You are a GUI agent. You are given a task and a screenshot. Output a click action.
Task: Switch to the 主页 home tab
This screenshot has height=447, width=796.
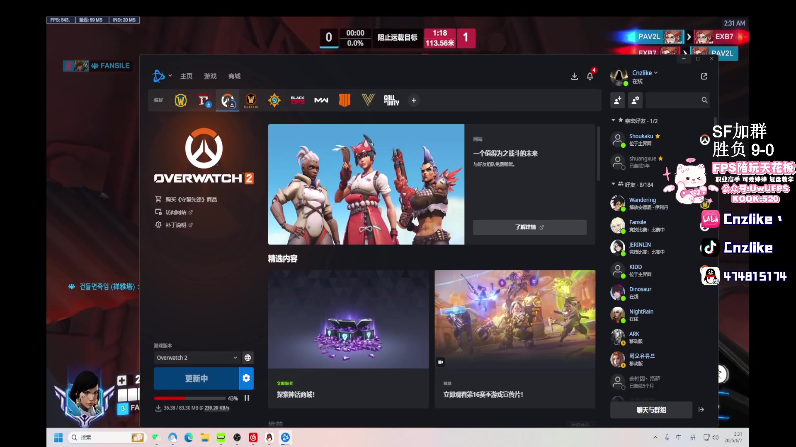187,76
